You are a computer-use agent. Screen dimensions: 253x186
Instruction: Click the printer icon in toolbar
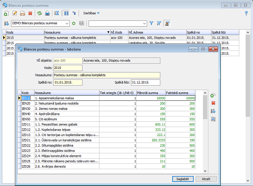47,13
